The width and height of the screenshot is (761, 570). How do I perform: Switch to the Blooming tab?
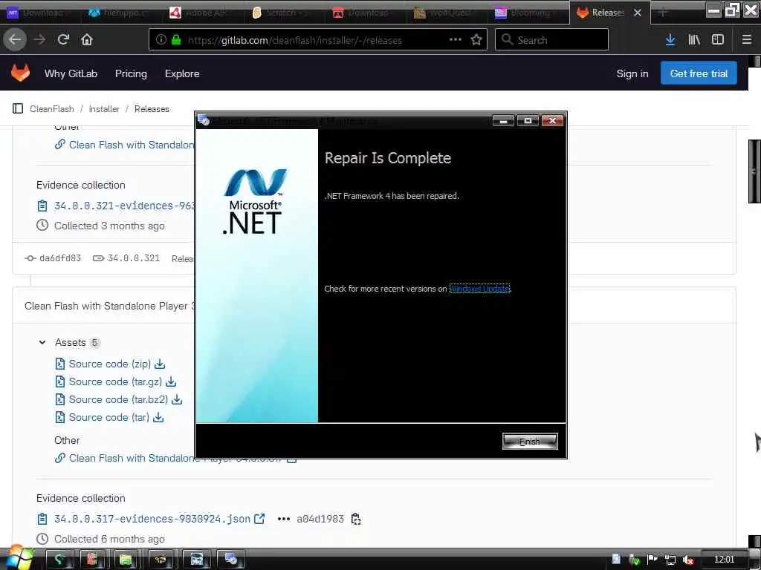click(x=528, y=13)
